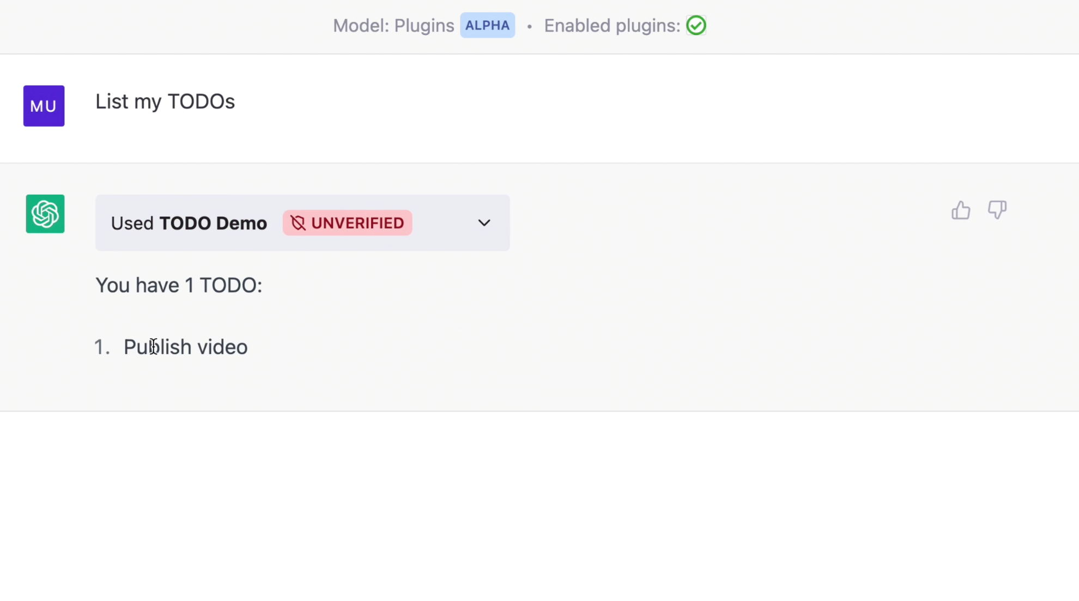Open the chevron on the plugin usage bar

tap(484, 223)
